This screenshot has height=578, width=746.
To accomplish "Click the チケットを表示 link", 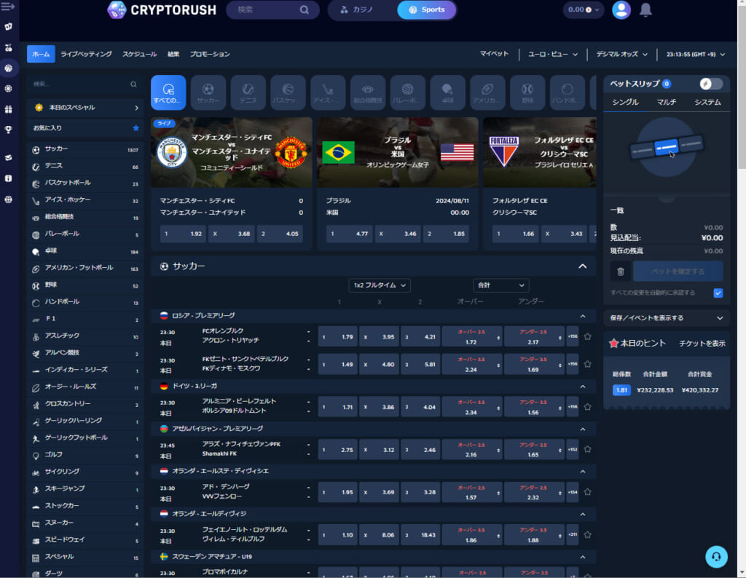I will tap(702, 343).
